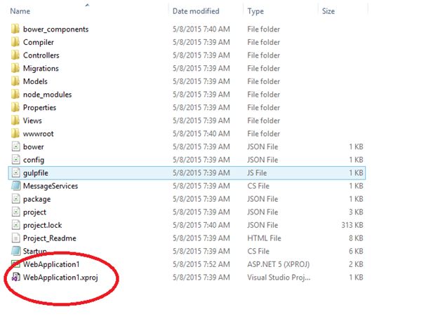Select the Project_Readme HTML file icon
The width and height of the screenshot is (438, 321).
tap(16, 238)
